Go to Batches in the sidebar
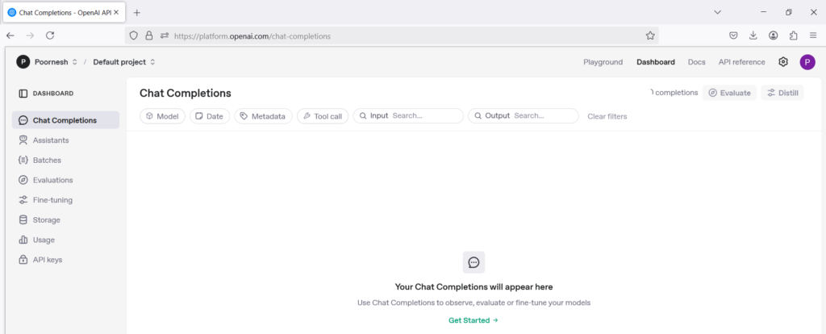The height and width of the screenshot is (334, 826). coord(66,161)
